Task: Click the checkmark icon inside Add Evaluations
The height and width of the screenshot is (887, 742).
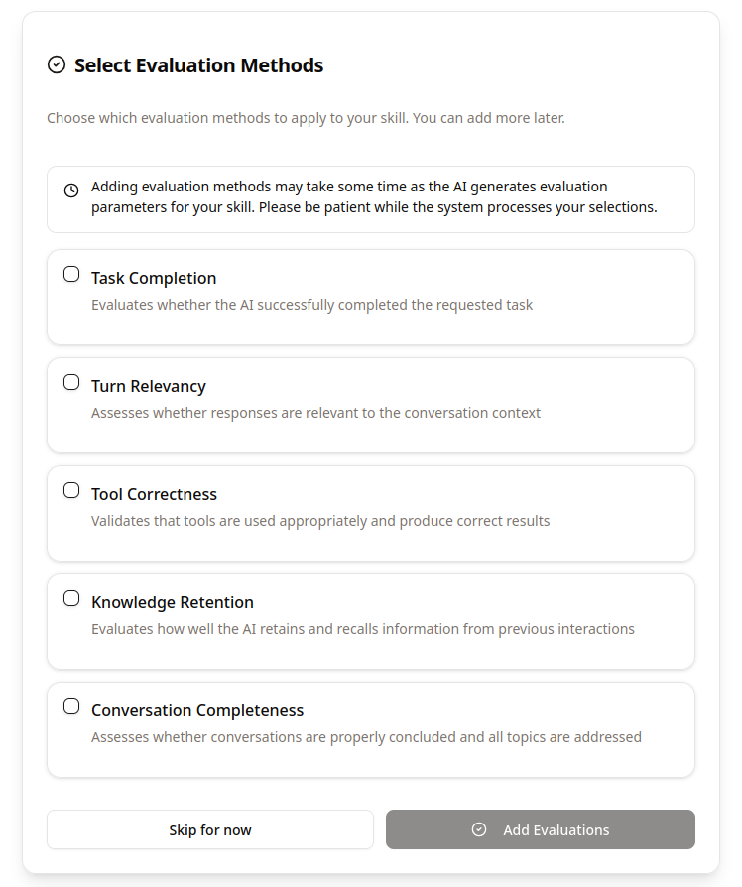Action: coord(479,829)
